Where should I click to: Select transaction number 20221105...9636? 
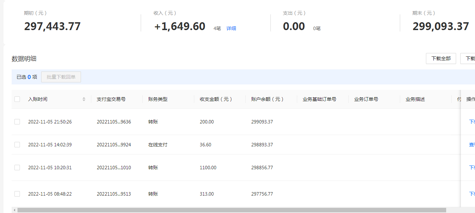114,122
